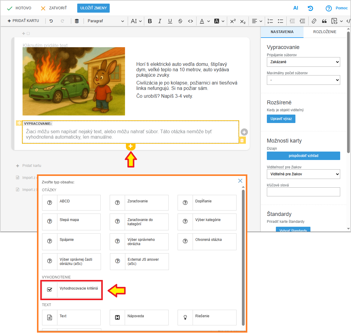Select Spájanie question type
Image resolution: width=351 pixels, height=335 pixels.
(x=71, y=241)
